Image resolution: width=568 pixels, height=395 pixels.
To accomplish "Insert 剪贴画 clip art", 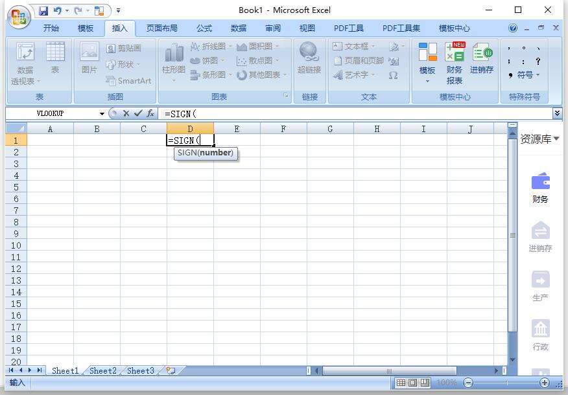I will 124,48.
